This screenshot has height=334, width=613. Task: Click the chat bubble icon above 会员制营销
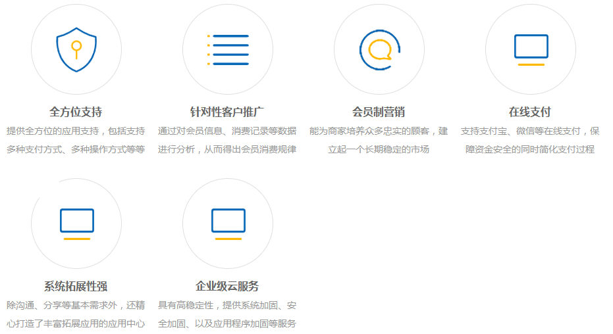tap(379, 49)
